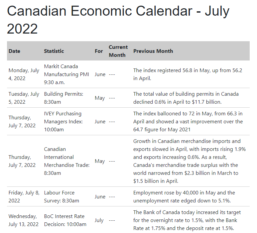Image resolution: width=257 pixels, height=233 pixels.
Task: Select the Markit Canada Manufacturing PMI statistic
Action: click(66, 74)
